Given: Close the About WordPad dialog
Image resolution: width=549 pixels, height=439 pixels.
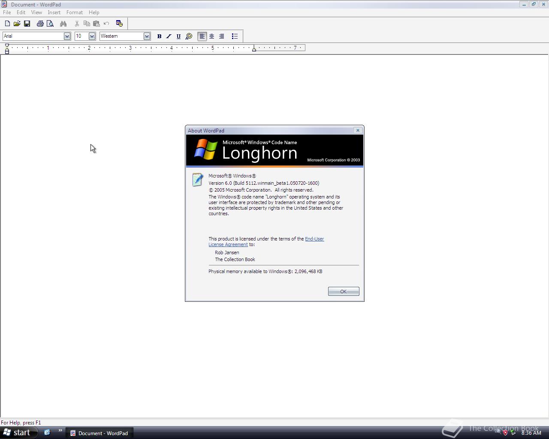Looking at the screenshot, I should pos(358,130).
